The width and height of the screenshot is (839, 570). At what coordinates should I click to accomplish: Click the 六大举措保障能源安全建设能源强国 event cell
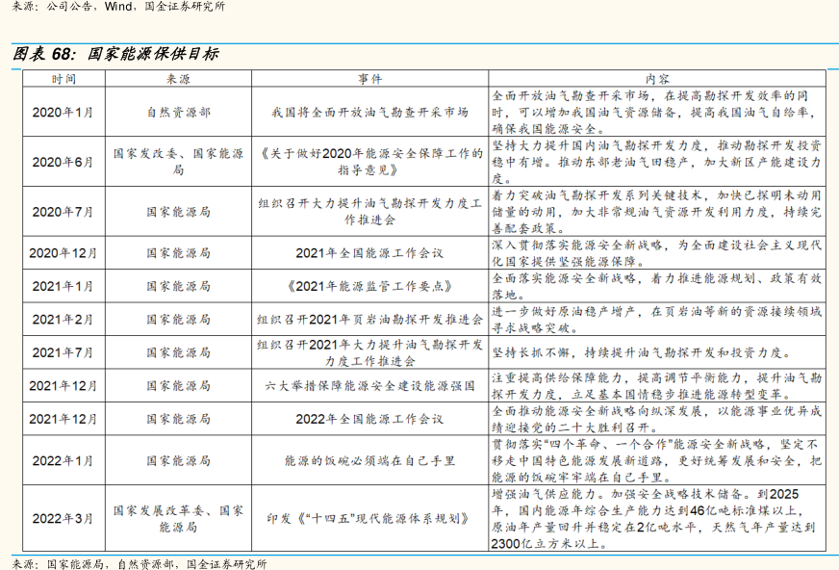[370, 386]
